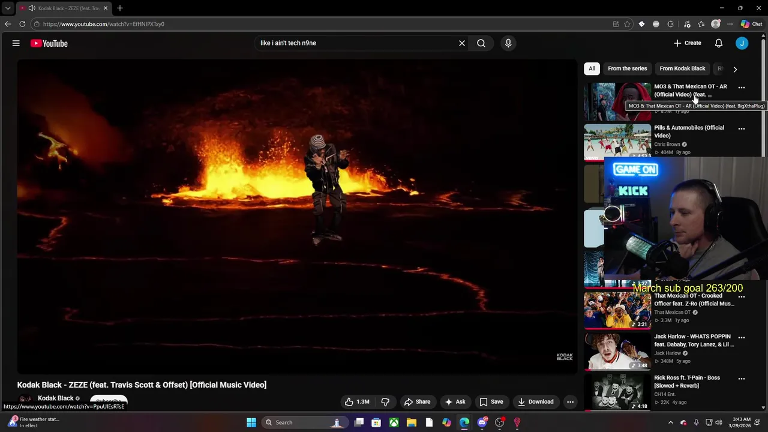Screen dimensions: 768x432
Task: Open options menu for Pills & Automobiles video
Action: point(742,128)
